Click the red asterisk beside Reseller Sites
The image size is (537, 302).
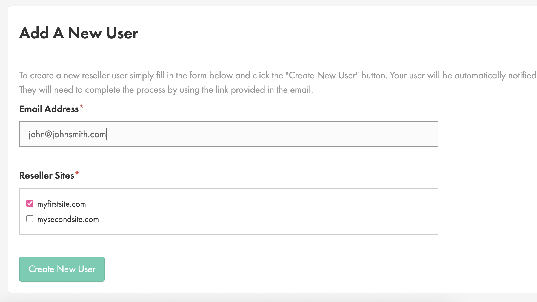pos(77,173)
